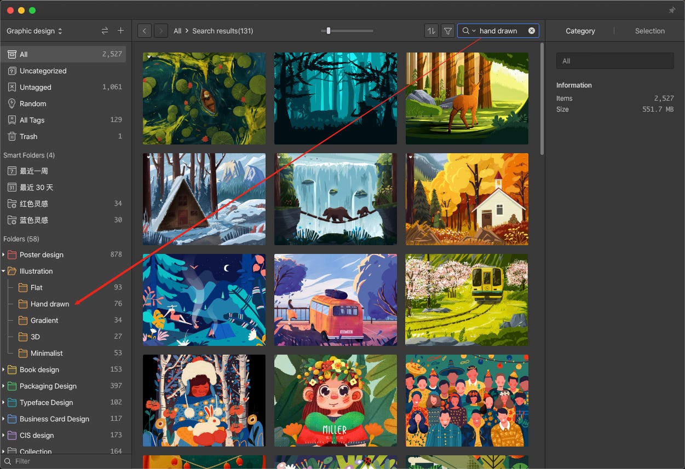This screenshot has width=685, height=469.
Task: Select the snowy A-frame cabin illustration
Action: [204, 199]
